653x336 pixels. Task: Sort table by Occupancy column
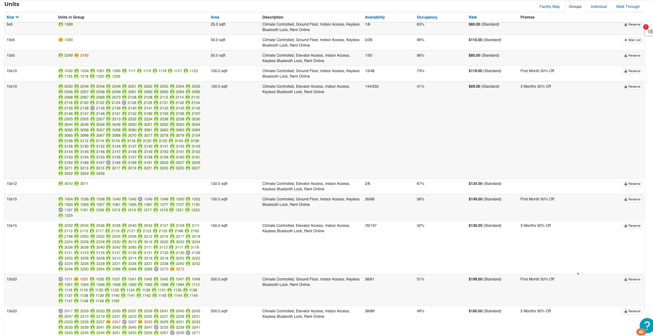[427, 17]
